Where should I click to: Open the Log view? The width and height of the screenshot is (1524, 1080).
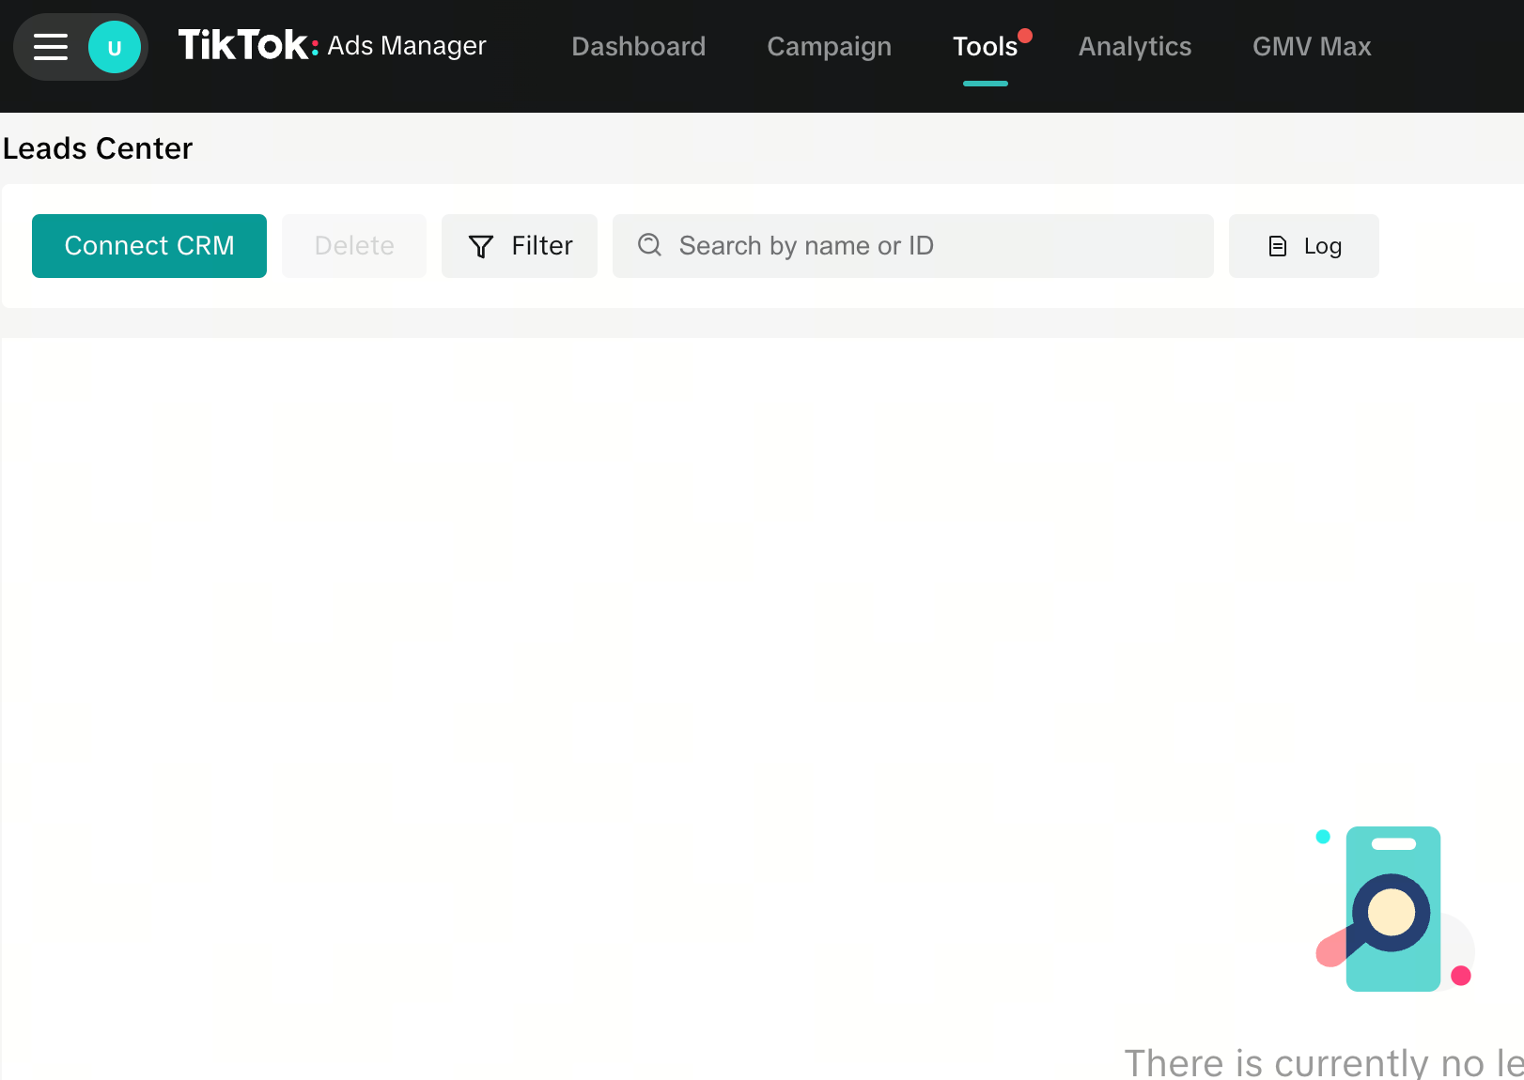coord(1304,245)
